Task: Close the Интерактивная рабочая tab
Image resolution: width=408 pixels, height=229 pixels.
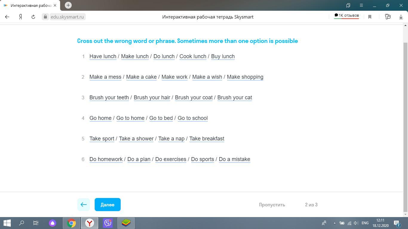Action: click(55, 5)
